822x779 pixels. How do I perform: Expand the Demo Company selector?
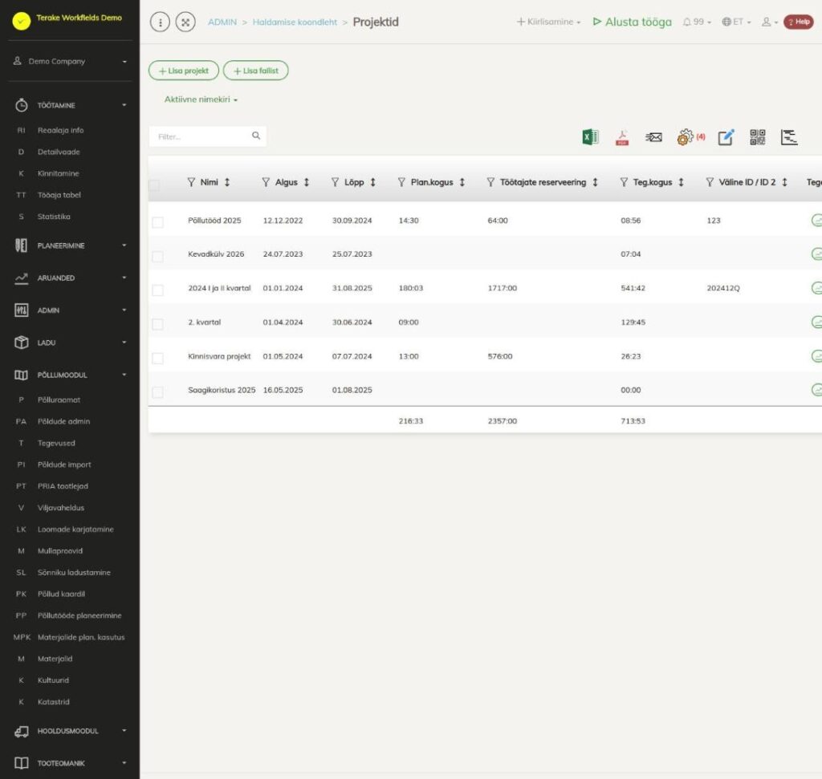tap(71, 61)
